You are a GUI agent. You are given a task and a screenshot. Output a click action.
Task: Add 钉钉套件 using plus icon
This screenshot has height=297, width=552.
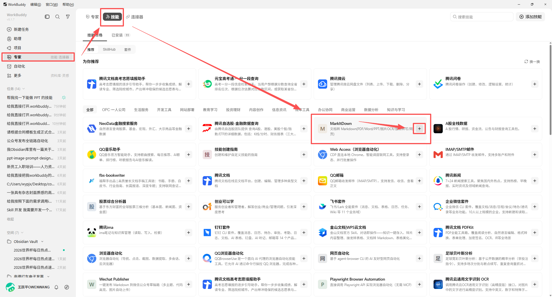point(304,233)
